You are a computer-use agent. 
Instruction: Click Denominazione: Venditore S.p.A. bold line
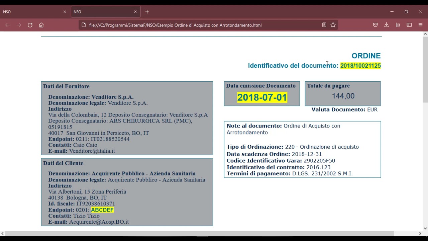[x=91, y=97]
